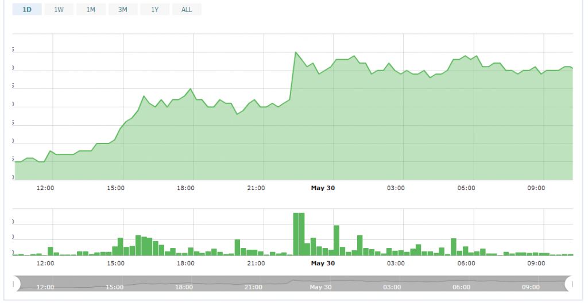Switch to the 1W range
Viewport: 588px width, 306px height.
coord(59,10)
